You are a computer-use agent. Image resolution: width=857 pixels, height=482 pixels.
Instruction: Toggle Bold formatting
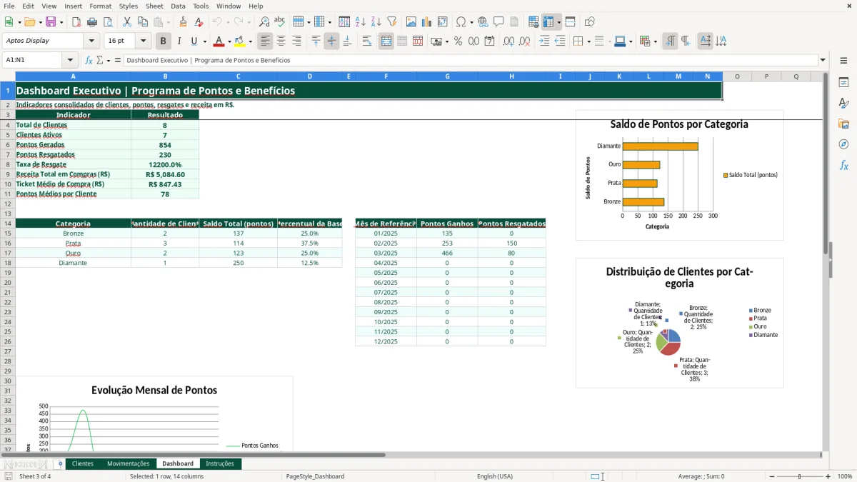point(164,41)
